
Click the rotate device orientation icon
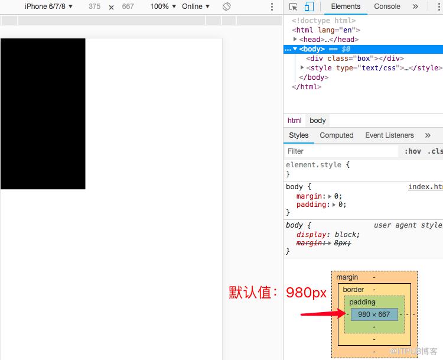(227, 7)
